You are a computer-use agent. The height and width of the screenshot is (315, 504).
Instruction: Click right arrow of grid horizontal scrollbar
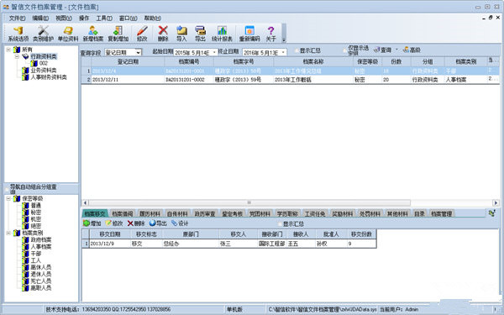(x=496, y=202)
